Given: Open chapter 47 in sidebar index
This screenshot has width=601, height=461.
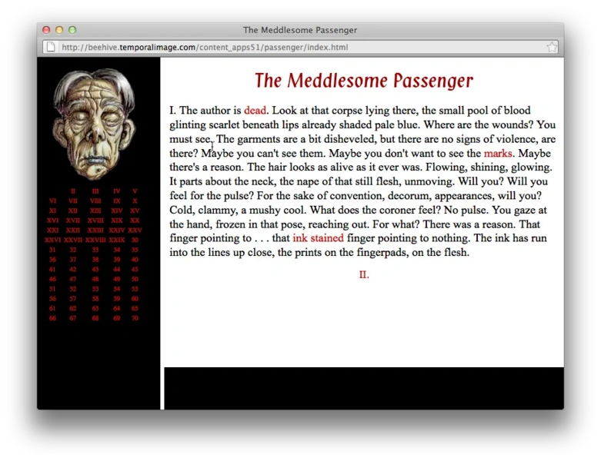Looking at the screenshot, I should pos(73,279).
